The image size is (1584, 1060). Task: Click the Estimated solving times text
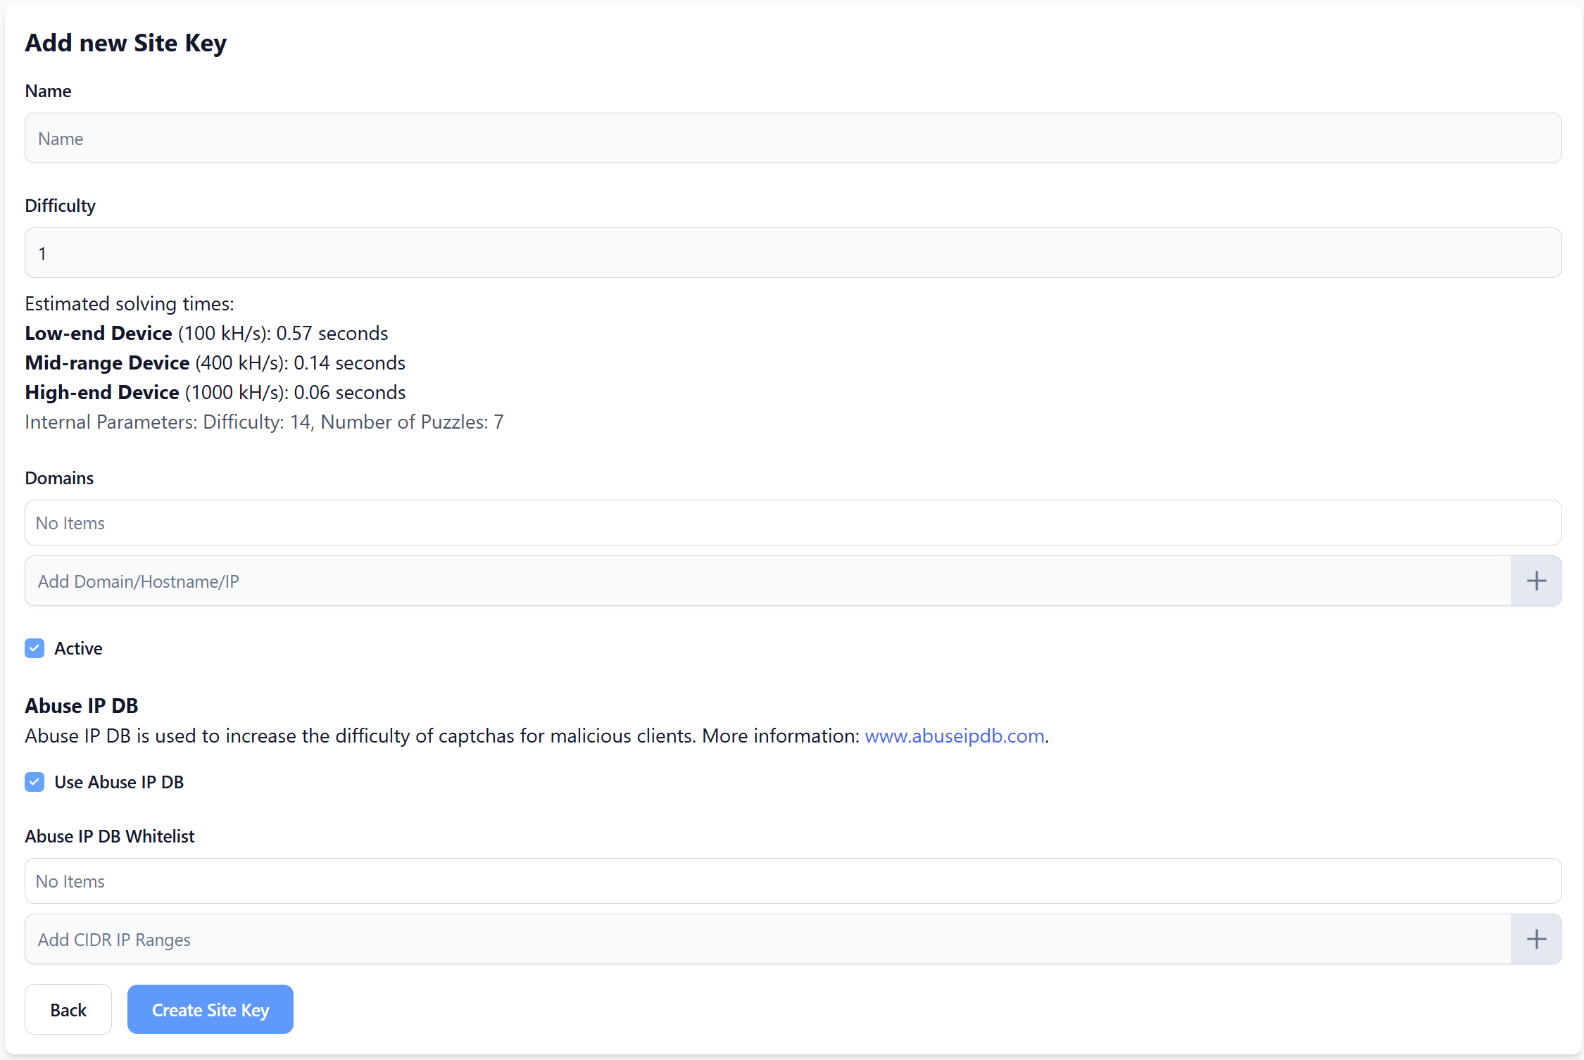pyautogui.click(x=129, y=303)
